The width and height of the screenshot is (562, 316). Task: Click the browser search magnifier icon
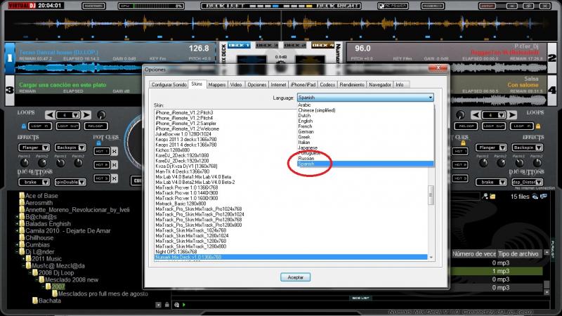(485, 197)
